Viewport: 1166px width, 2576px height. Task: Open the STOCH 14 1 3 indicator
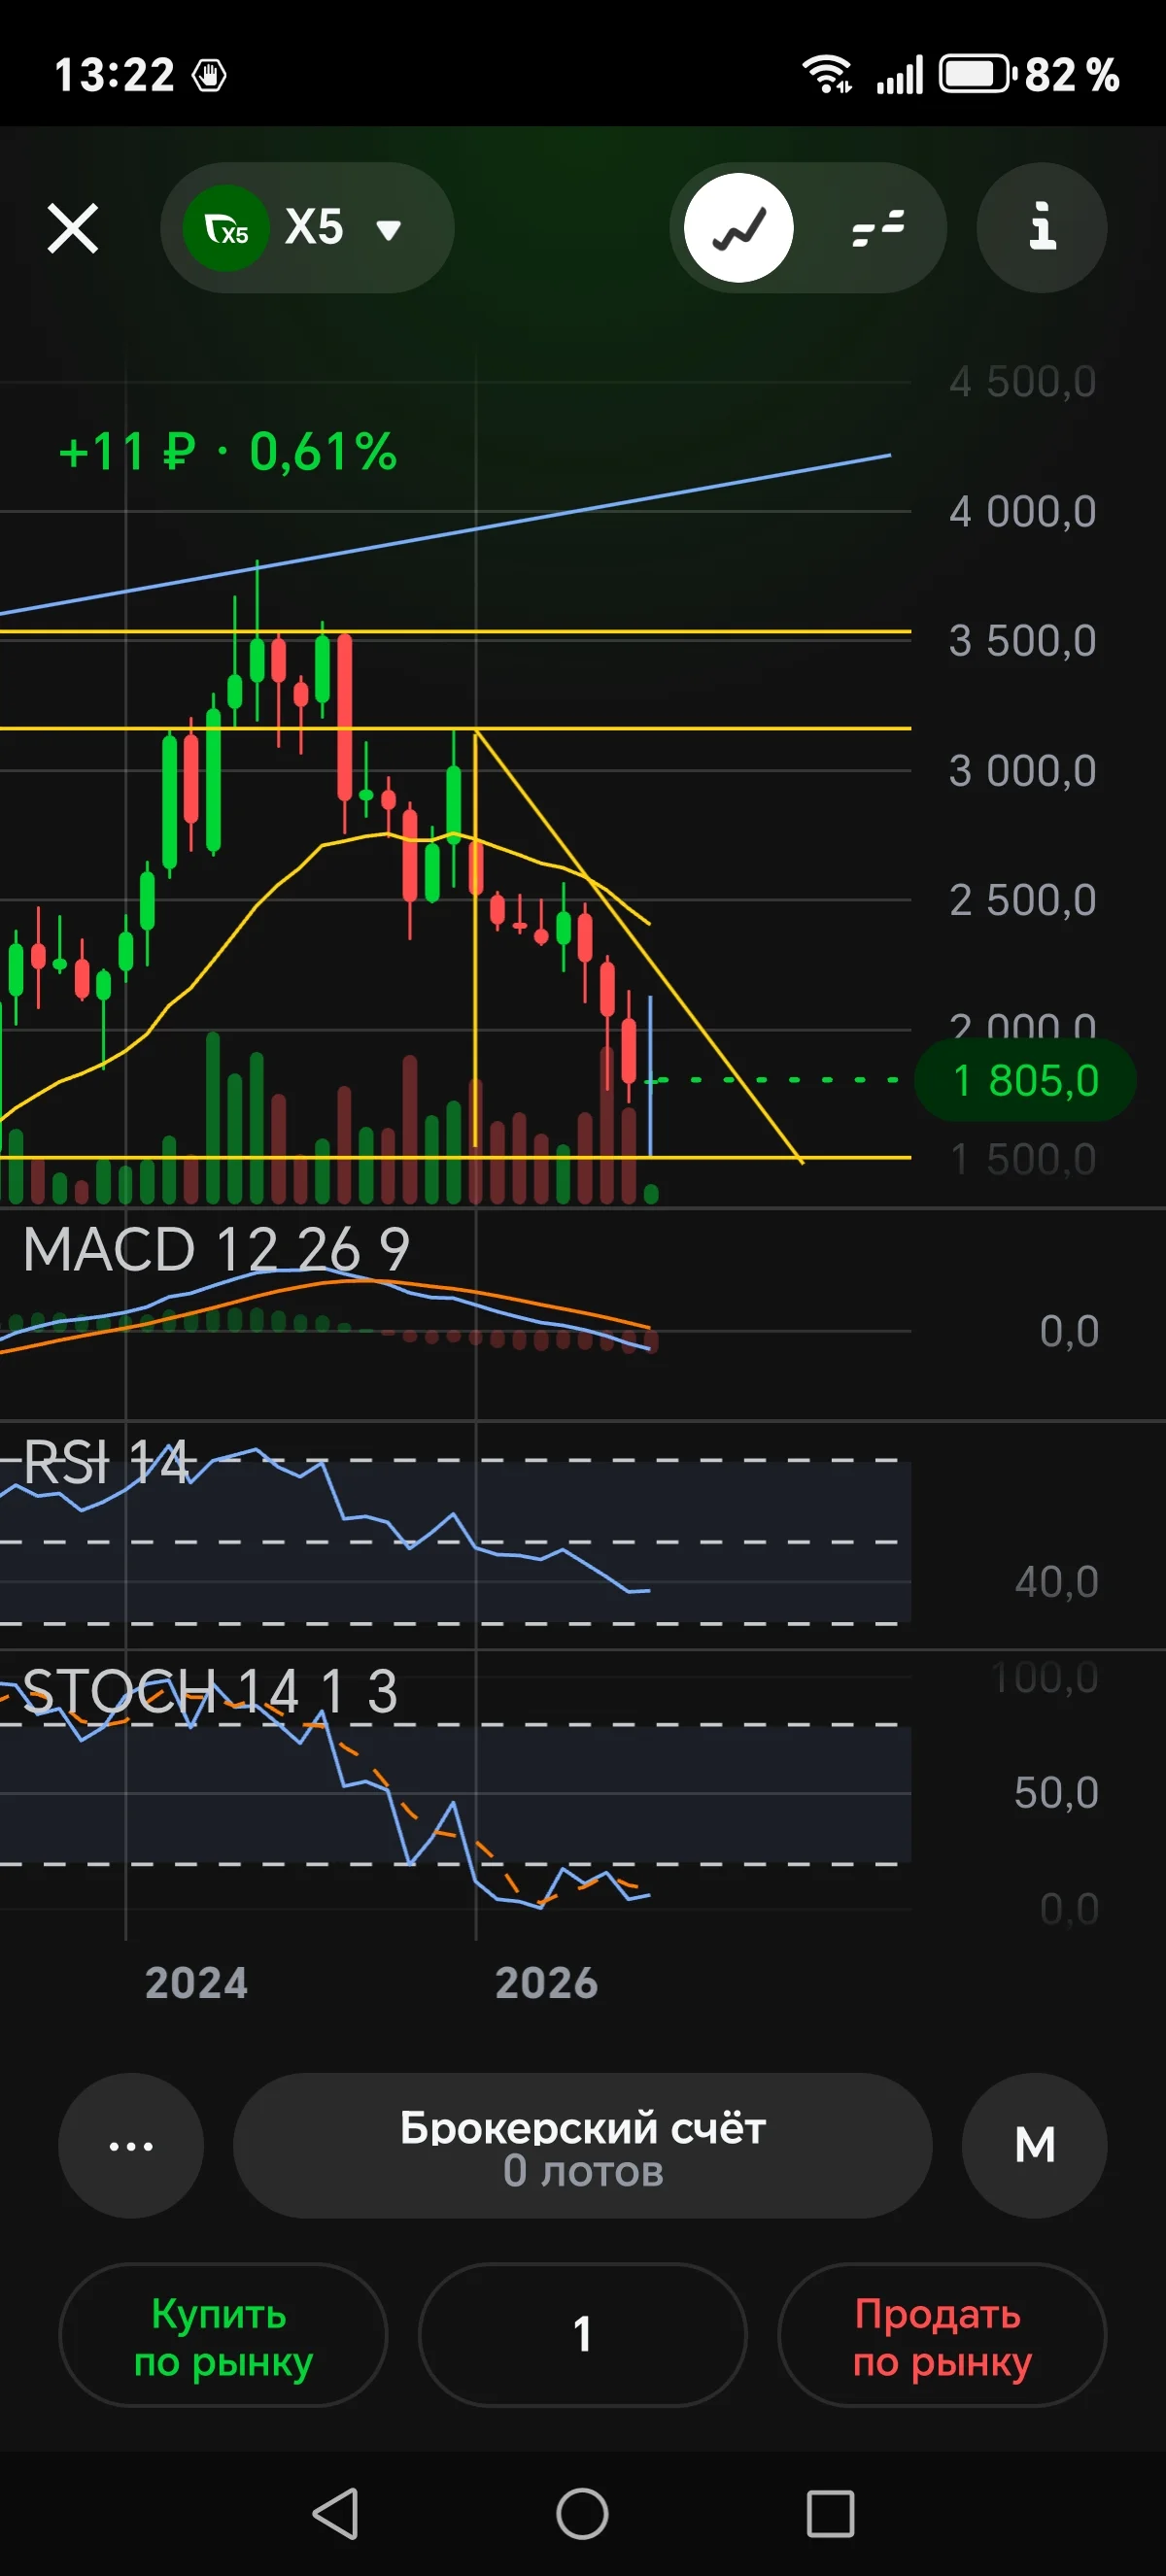210,1691
